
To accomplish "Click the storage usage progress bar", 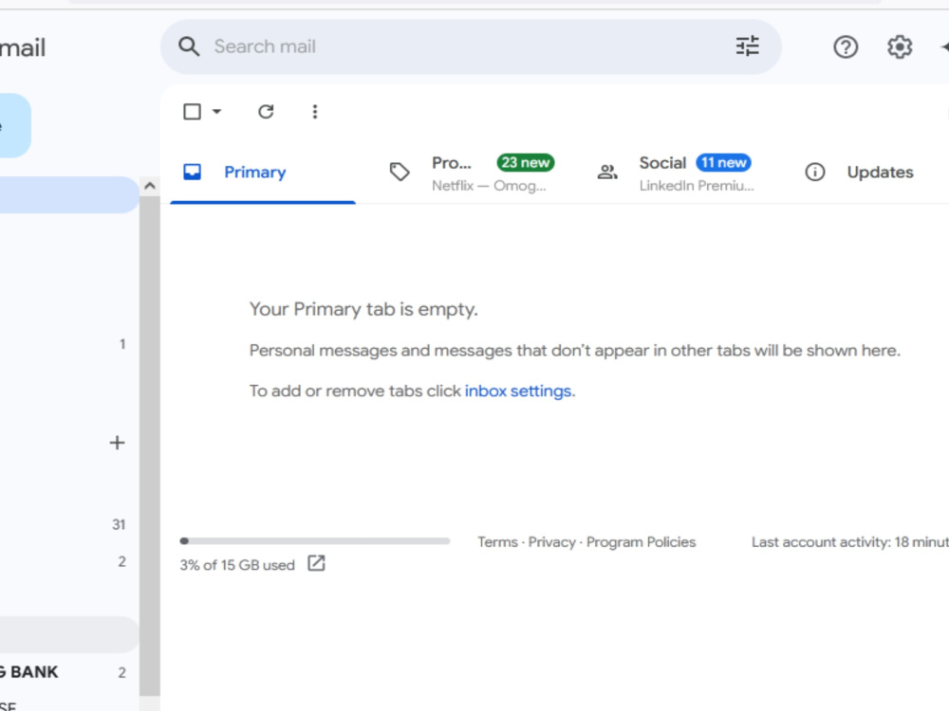I will click(x=315, y=541).
